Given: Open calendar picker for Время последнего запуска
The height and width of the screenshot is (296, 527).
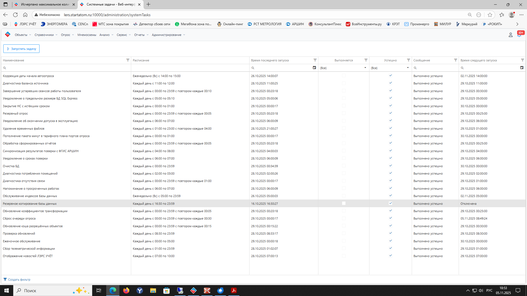Looking at the screenshot, I should 314,68.
